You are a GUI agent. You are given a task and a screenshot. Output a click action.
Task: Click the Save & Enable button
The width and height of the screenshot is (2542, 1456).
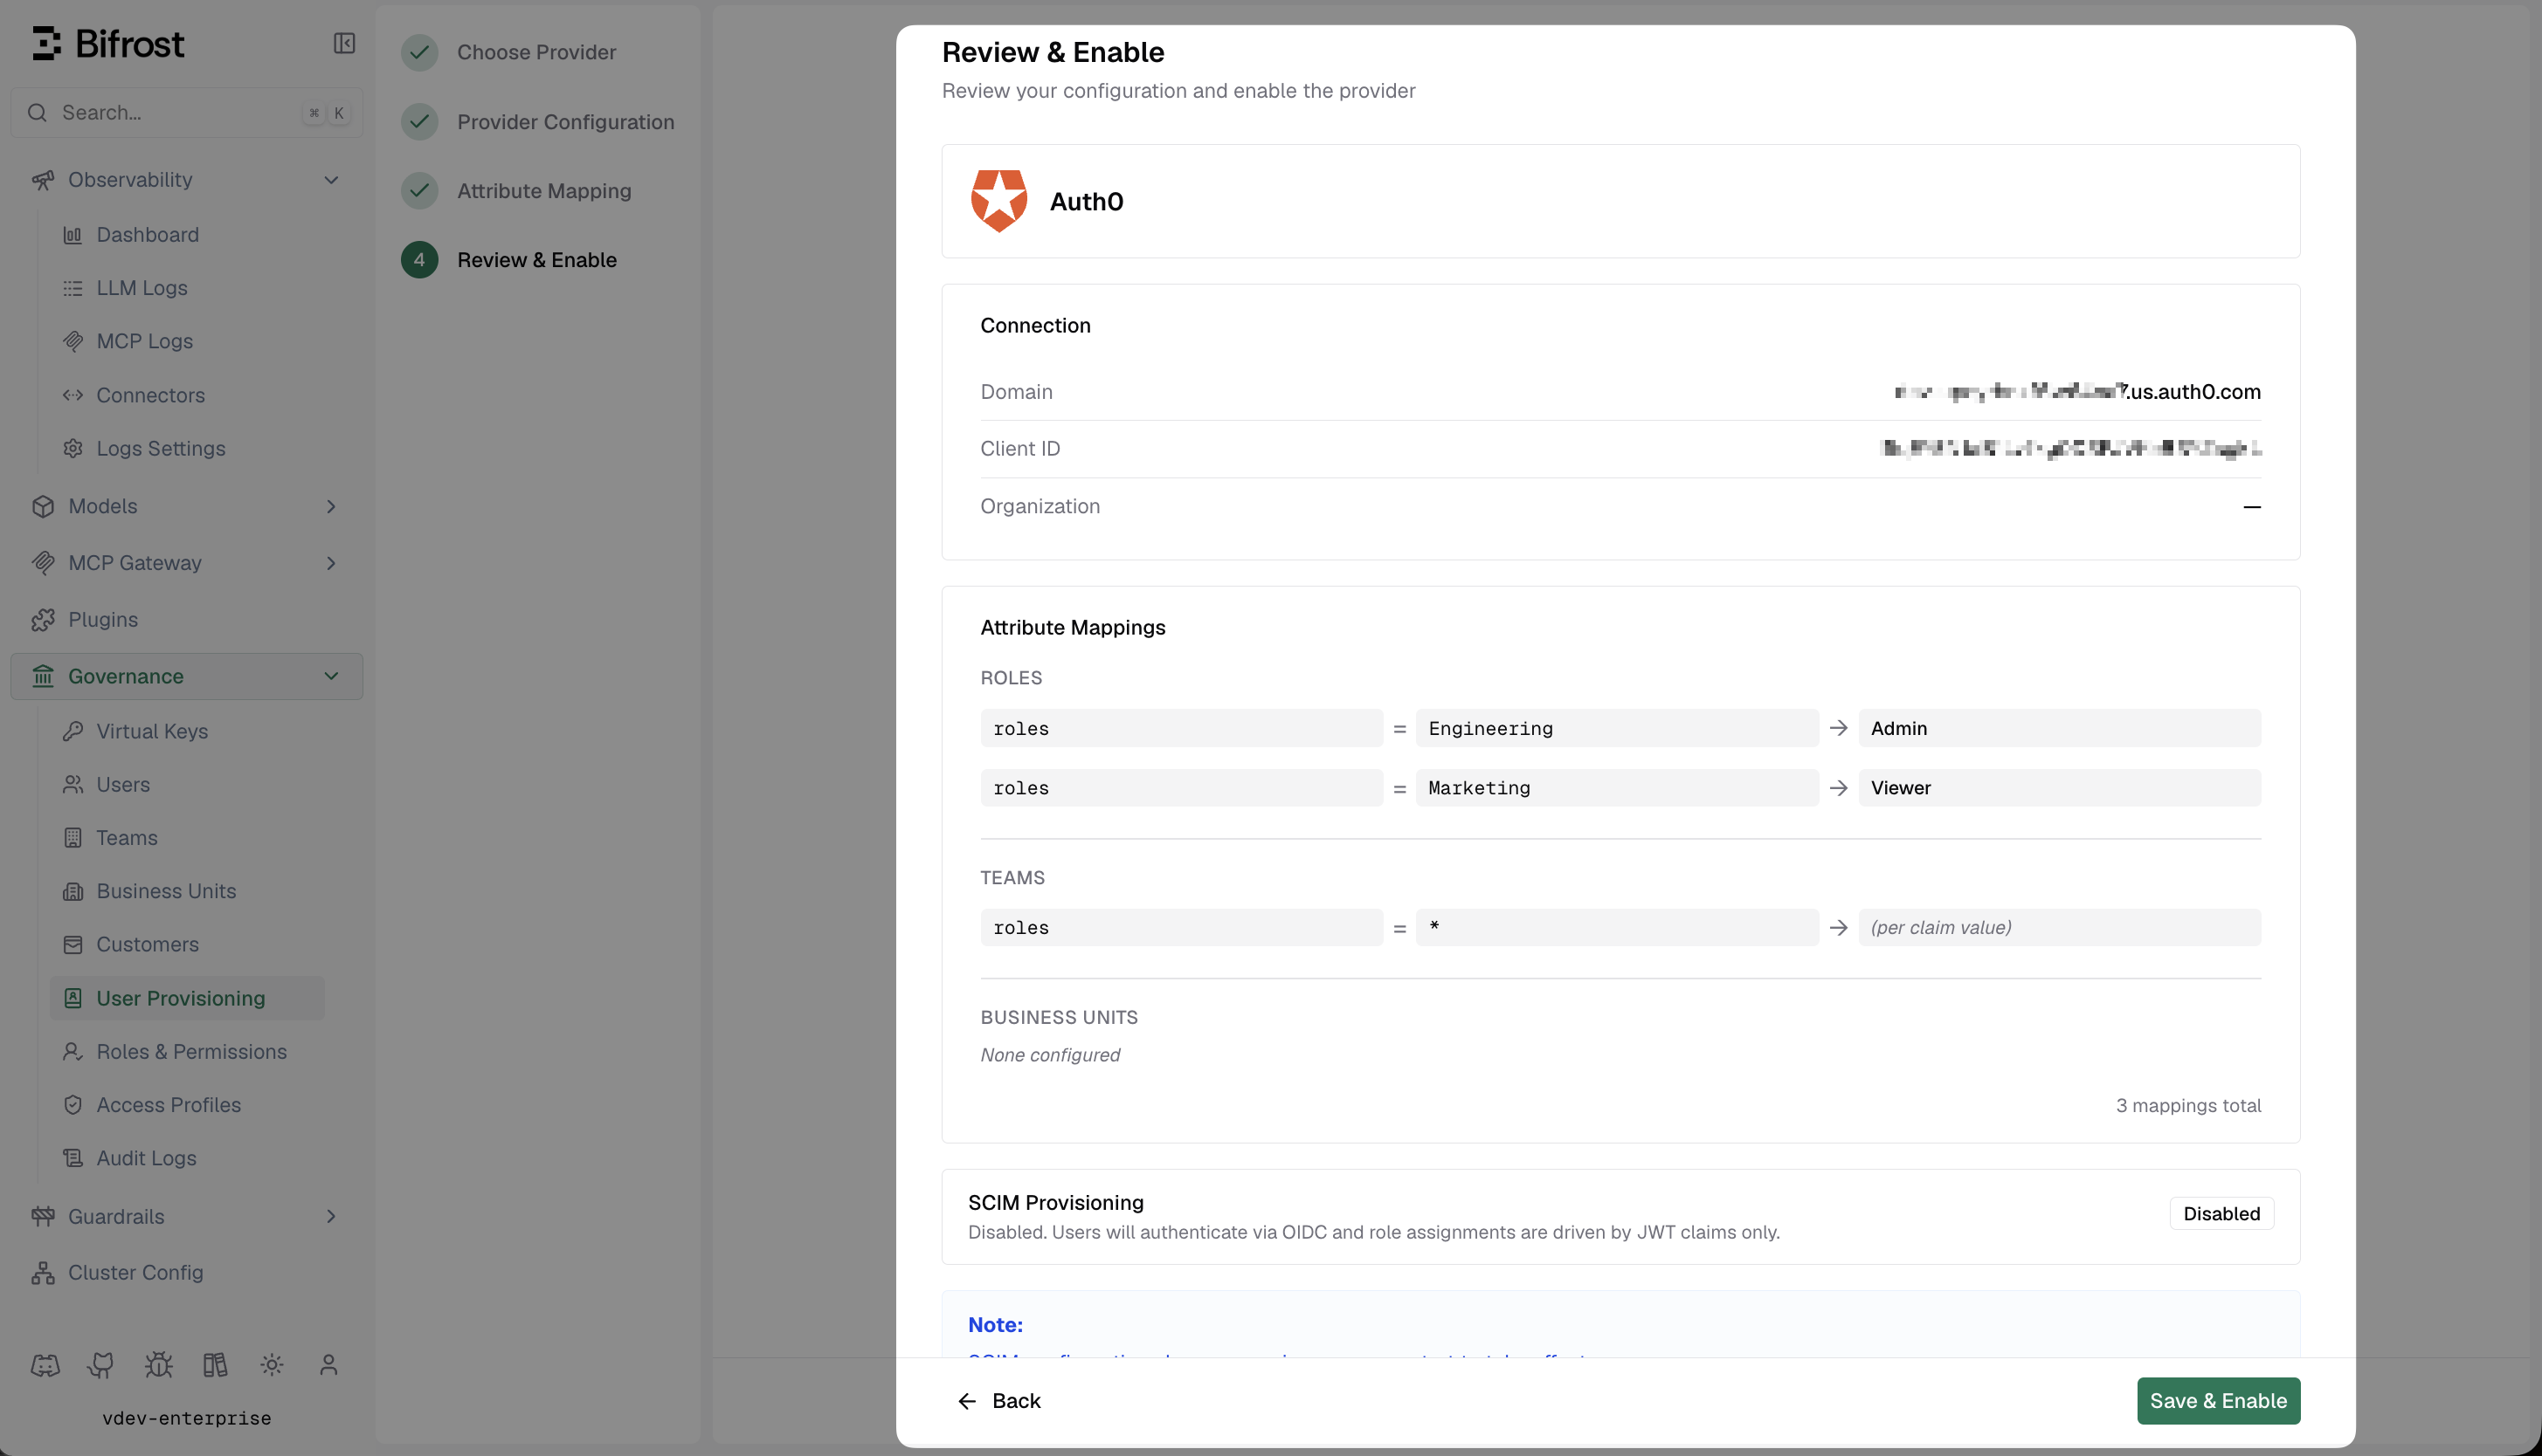tap(2218, 1401)
